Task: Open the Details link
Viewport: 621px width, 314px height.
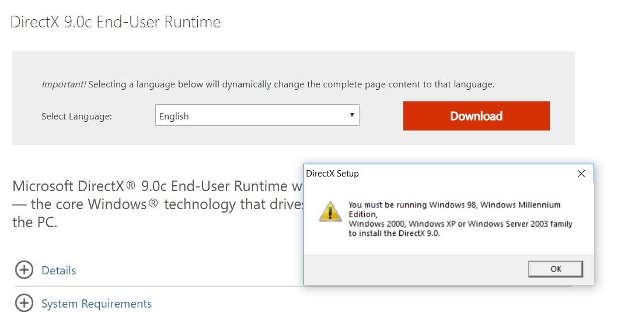Action: (58, 270)
